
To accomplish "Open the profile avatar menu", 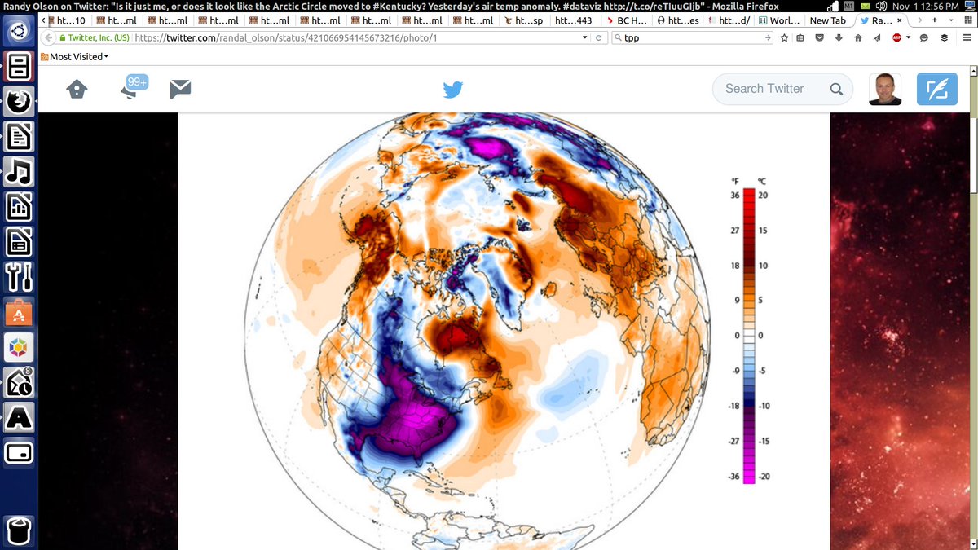I will point(884,89).
